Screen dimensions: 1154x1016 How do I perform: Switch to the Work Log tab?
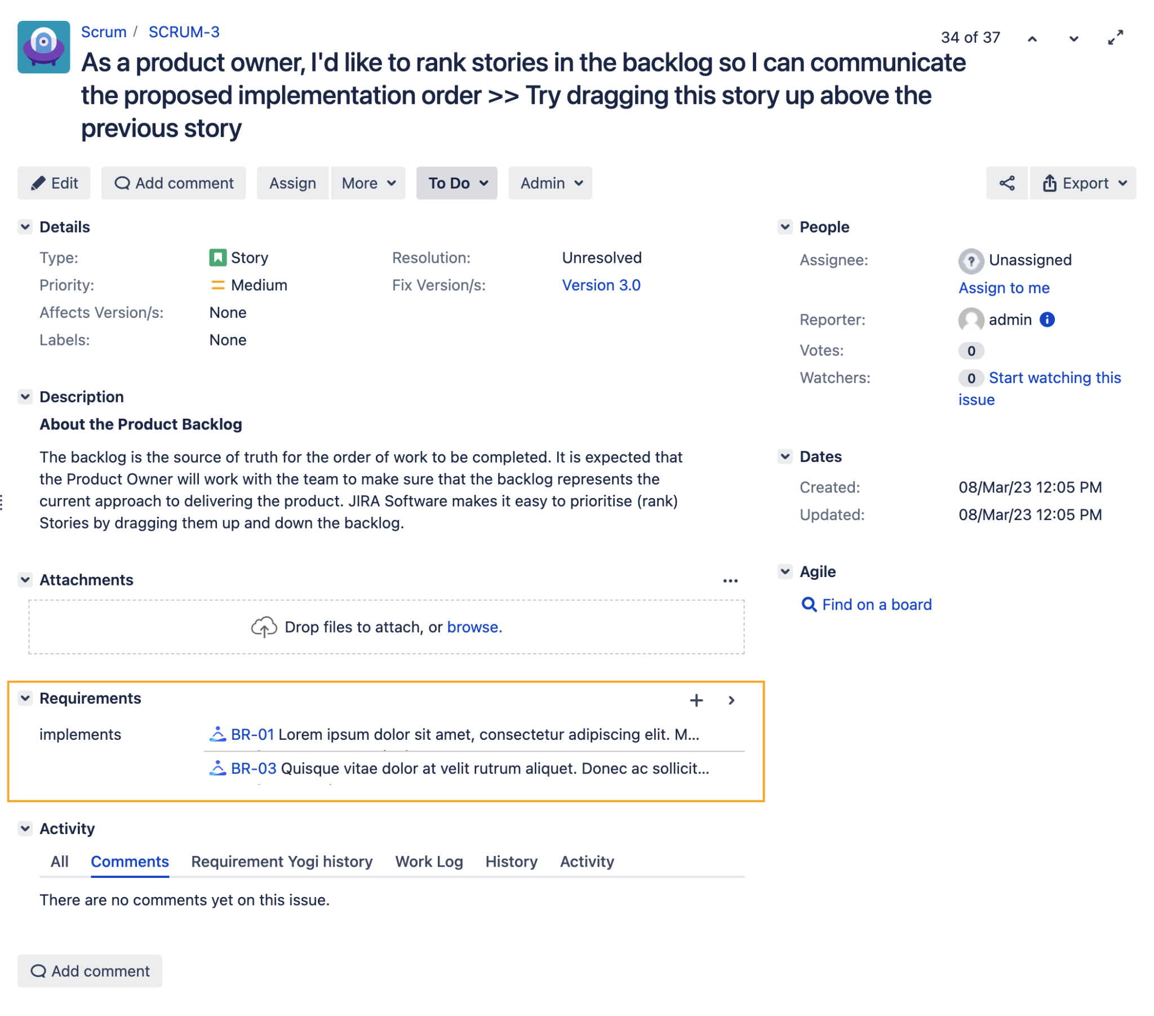428,861
